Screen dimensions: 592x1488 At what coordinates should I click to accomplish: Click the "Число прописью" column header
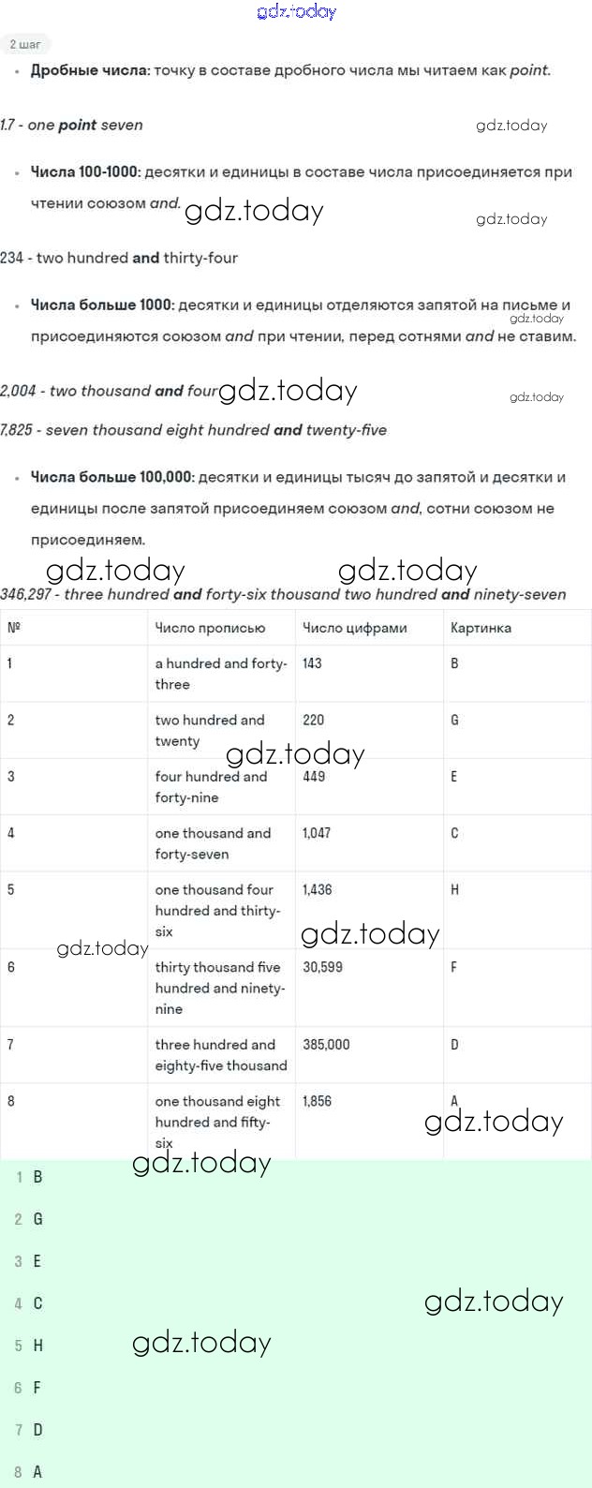[x=210, y=628]
